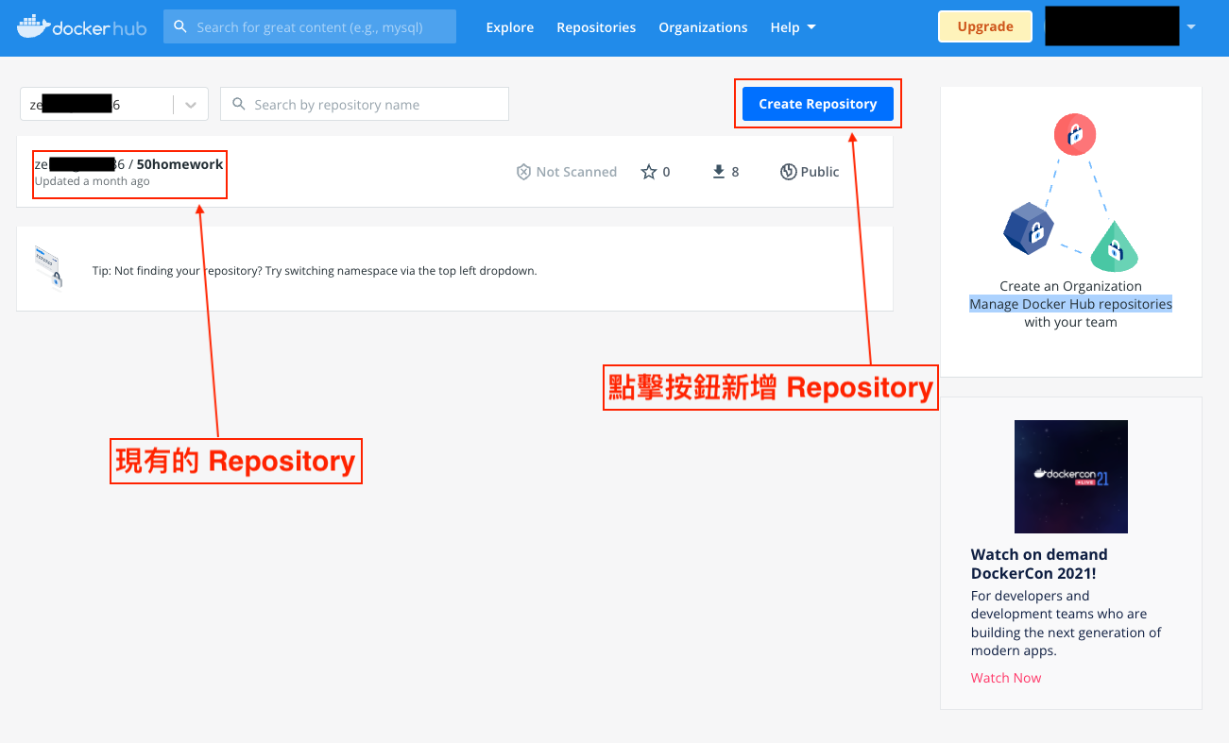Image resolution: width=1229 pixels, height=743 pixels.
Task: Click the downloads icon showing 8 pulls
Action: tap(717, 172)
